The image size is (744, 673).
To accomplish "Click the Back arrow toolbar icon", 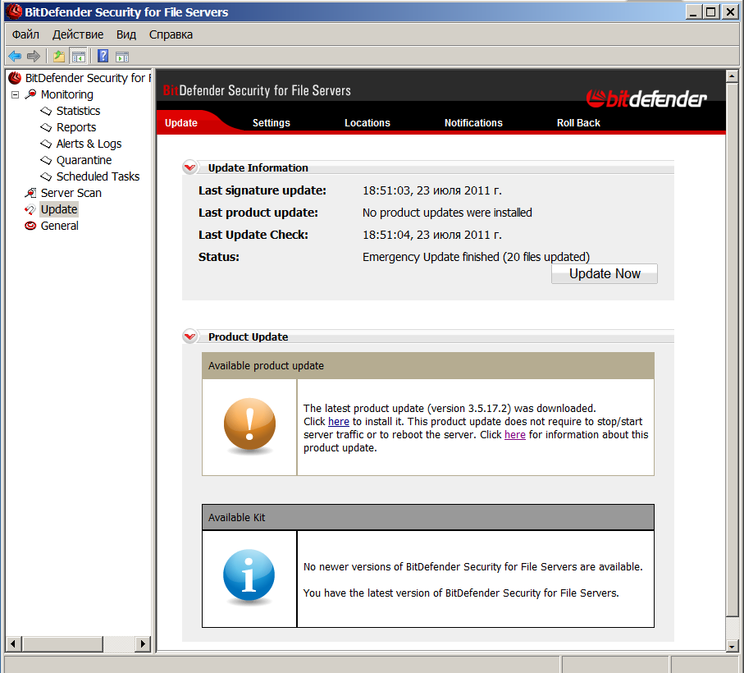I will 16,57.
